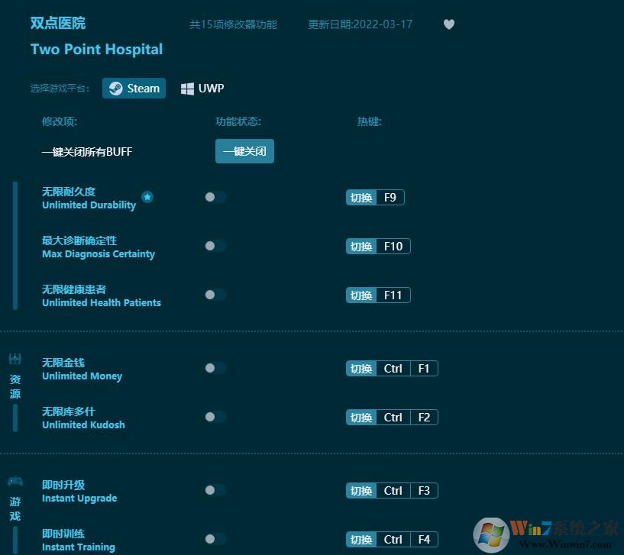Click the Ctrl key box for Instant Training
Image resolution: width=624 pixels, height=555 pixels.
(x=393, y=540)
